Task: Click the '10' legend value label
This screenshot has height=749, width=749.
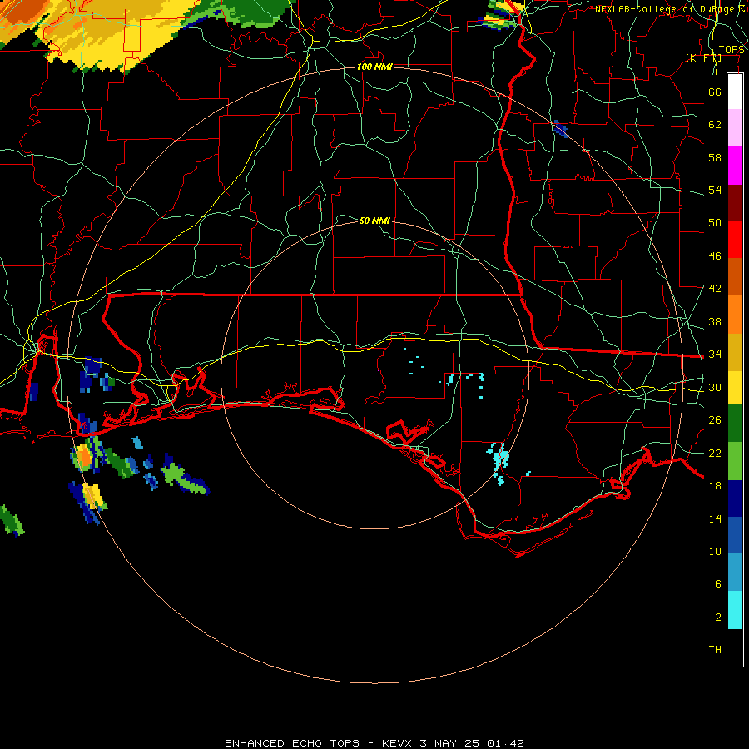Action: tap(715, 551)
